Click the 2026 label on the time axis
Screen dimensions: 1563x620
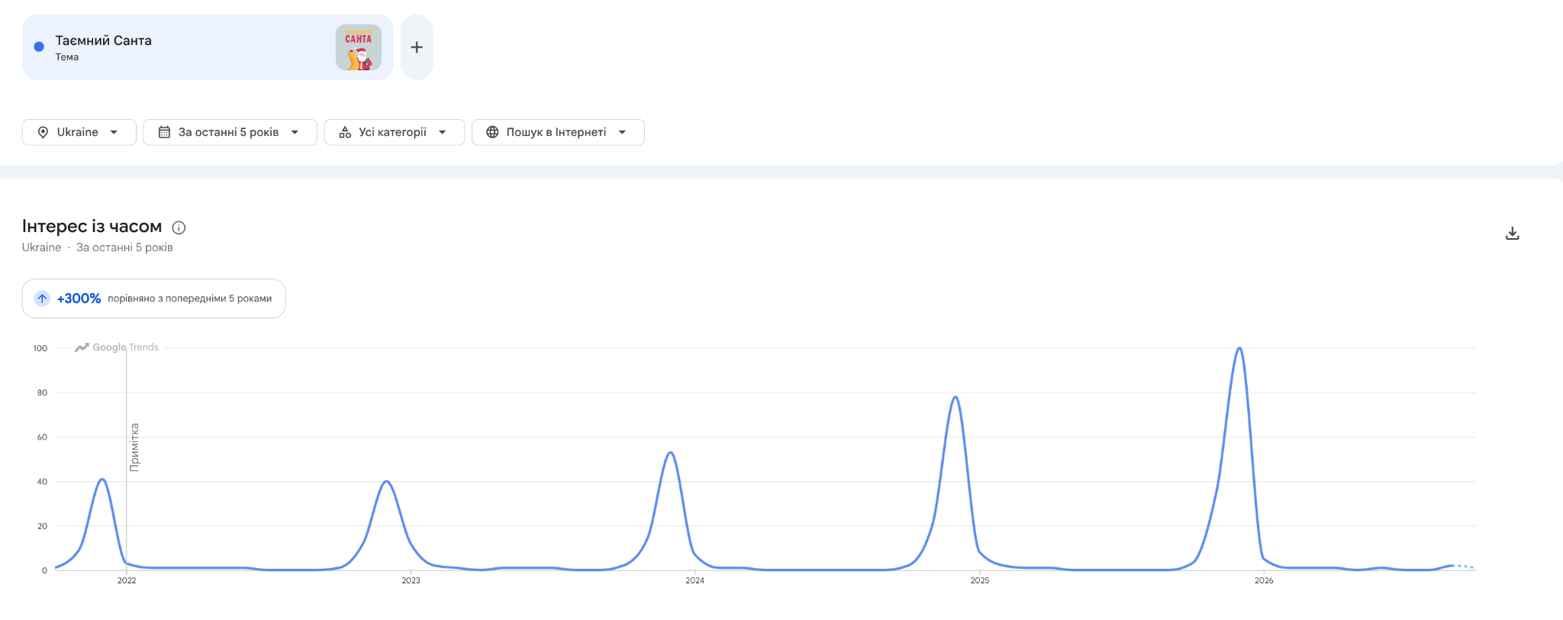1264,580
